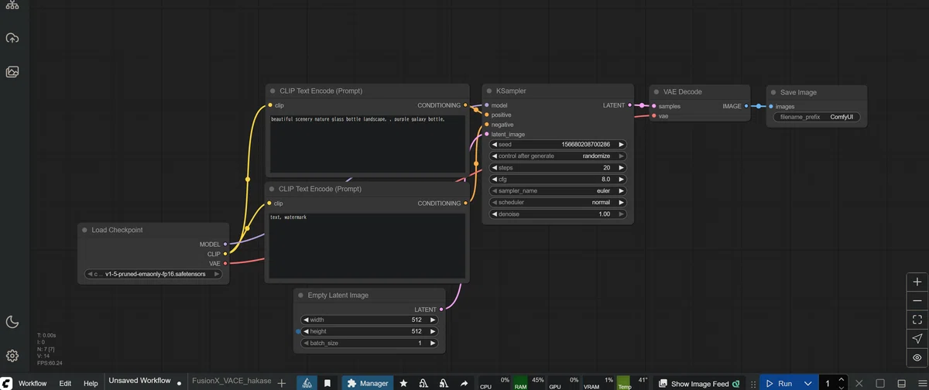Click the Load Checkpoint MODEL output slot
The height and width of the screenshot is (390, 929).
pos(225,244)
